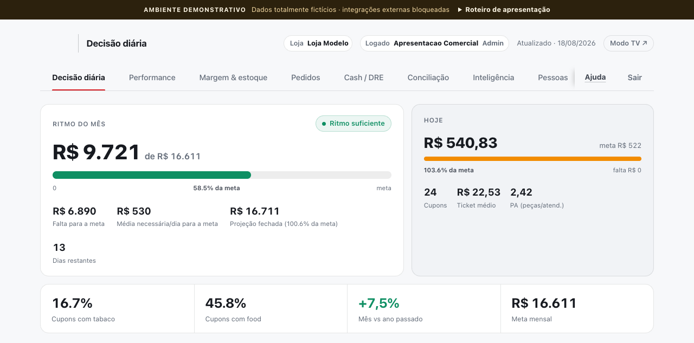Click the 'falta R$ 0' text
The image size is (694, 343).
pyautogui.click(x=627, y=170)
